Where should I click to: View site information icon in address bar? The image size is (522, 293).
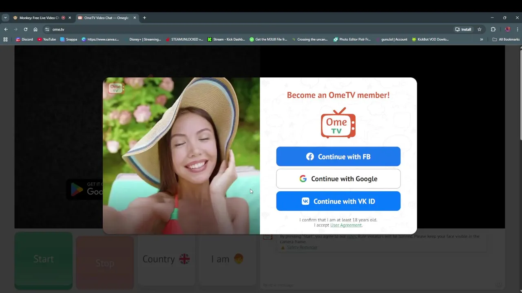click(47, 29)
